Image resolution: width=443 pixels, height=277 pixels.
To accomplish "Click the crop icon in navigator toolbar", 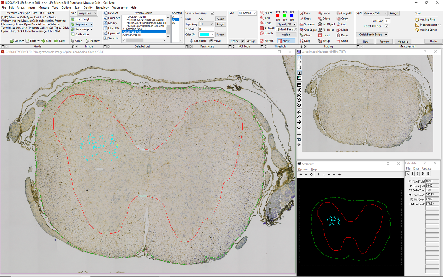I will (299, 139).
